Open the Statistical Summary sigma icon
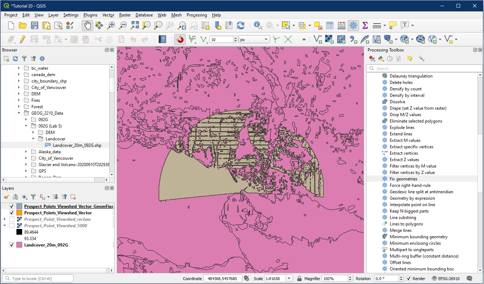 click(x=365, y=25)
